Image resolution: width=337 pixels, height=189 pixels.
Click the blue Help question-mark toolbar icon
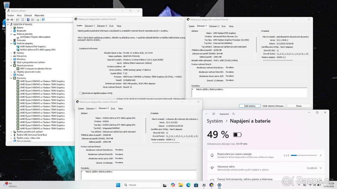28,20
